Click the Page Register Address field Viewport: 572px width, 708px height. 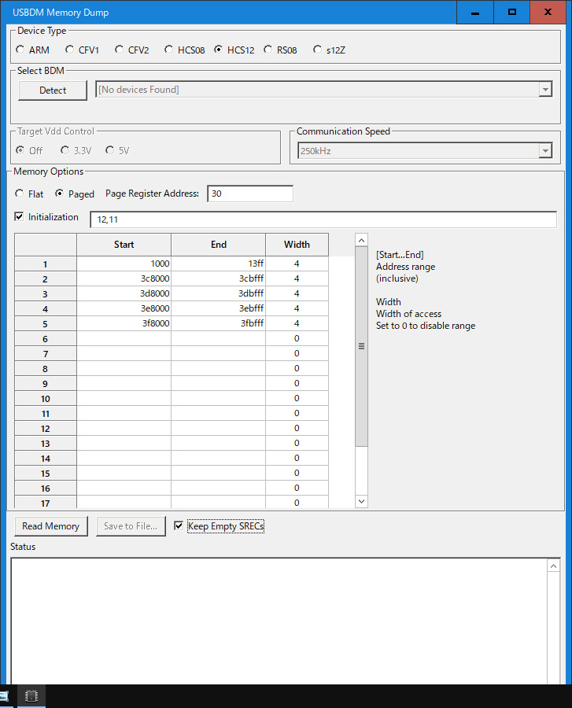250,194
